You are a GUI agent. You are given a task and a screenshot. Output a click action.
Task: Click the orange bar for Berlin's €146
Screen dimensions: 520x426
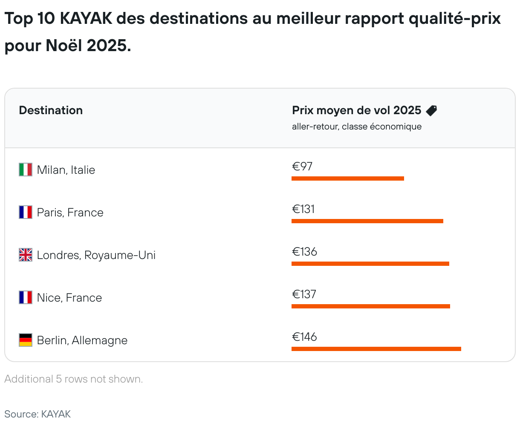pyautogui.click(x=376, y=349)
